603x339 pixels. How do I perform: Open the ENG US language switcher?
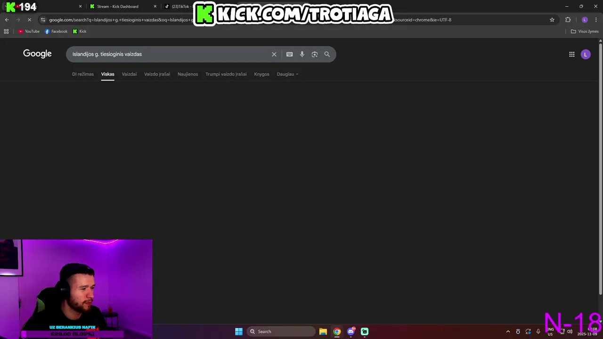click(x=550, y=331)
